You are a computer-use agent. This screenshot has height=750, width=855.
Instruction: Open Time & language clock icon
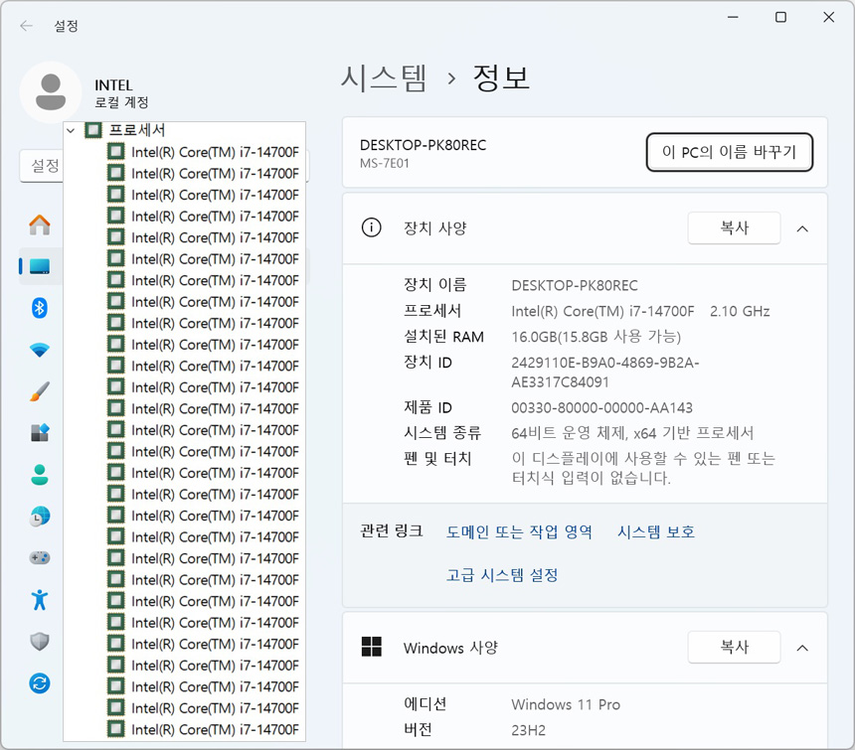pos(40,517)
